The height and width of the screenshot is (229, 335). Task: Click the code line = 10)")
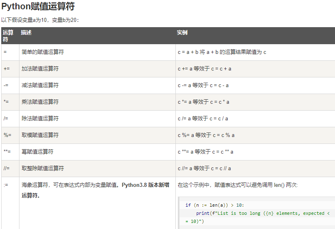point(194,221)
